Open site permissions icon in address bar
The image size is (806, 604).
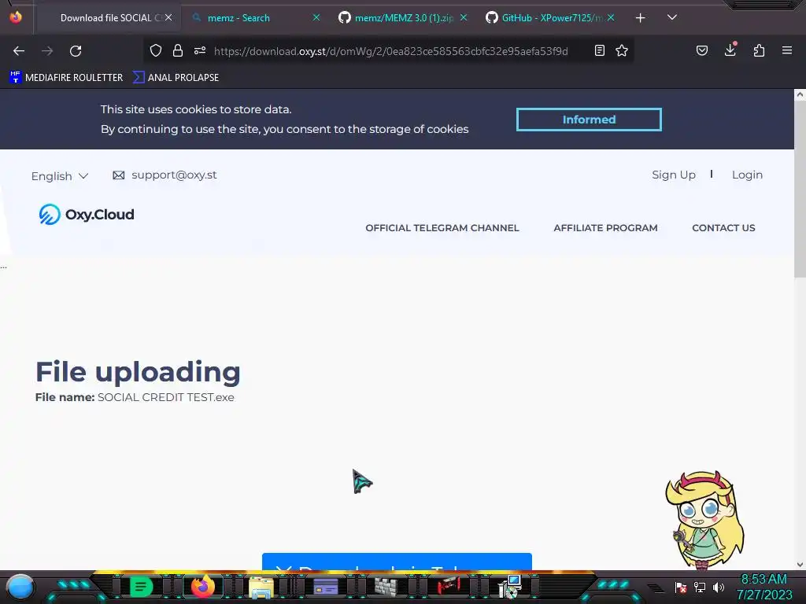(200, 50)
